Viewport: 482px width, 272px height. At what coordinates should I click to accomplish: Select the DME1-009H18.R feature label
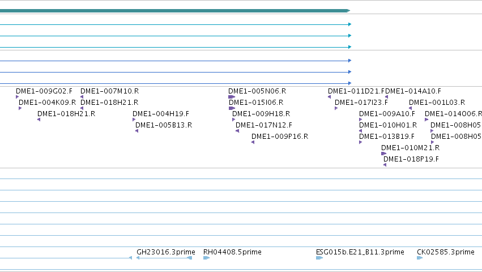pos(261,114)
